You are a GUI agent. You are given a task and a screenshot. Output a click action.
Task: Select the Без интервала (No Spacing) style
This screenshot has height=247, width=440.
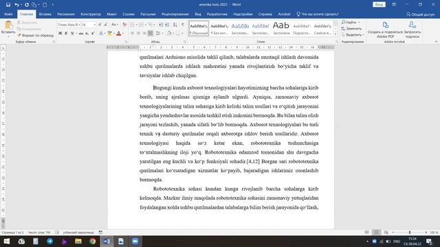(x=219, y=29)
